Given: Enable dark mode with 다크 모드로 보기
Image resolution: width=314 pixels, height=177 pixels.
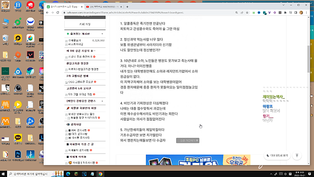Looking at the screenshot, I should pos(277,155).
